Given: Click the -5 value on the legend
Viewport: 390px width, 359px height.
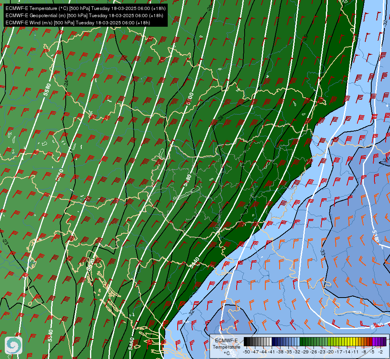Looking at the screenshot, I should (x=372, y=352).
